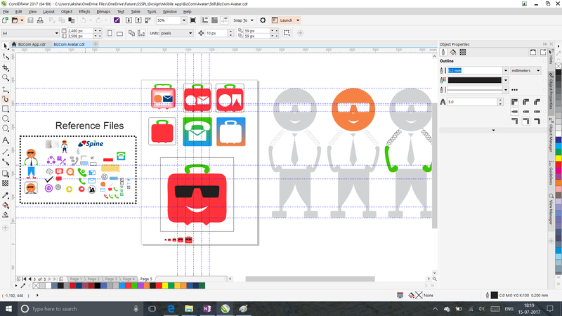The image size is (562, 316).
Task: Expand the outline units millimeters dropdown
Action: click(x=528, y=70)
